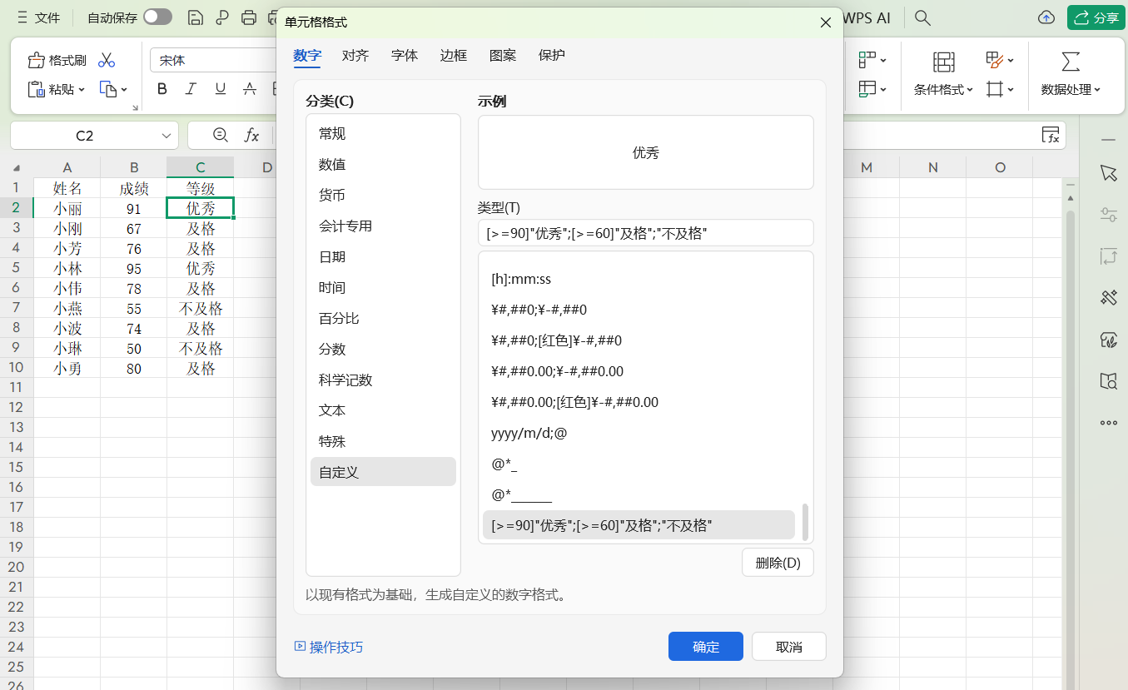Click the format type input showing the custom code
The width and height of the screenshot is (1128, 690).
(645, 232)
